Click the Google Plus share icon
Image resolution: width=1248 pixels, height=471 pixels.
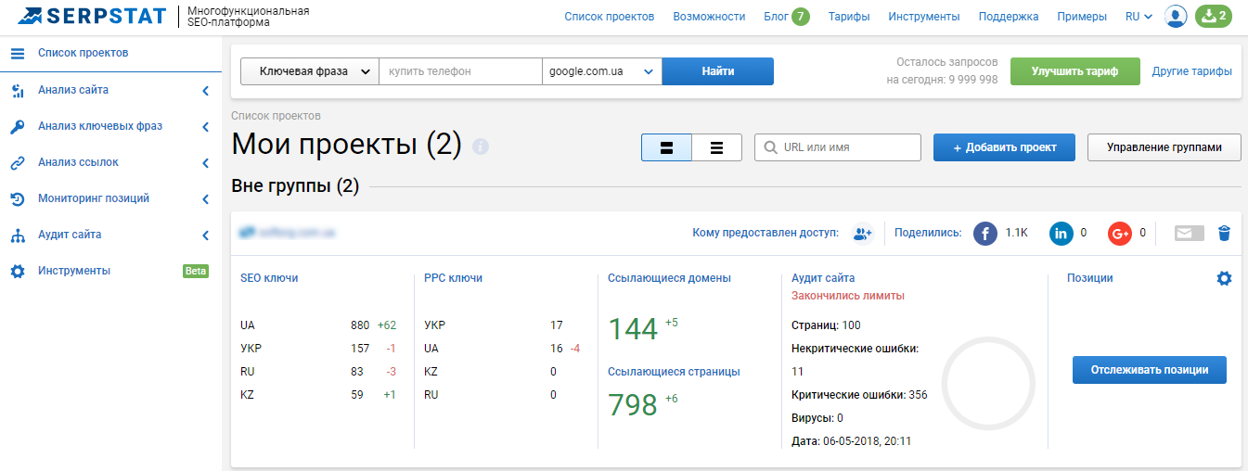coord(1120,234)
